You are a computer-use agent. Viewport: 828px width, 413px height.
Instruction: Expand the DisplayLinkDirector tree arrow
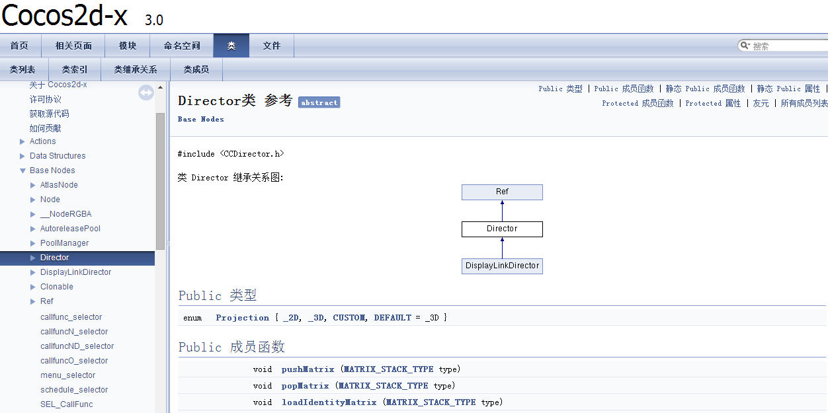34,272
